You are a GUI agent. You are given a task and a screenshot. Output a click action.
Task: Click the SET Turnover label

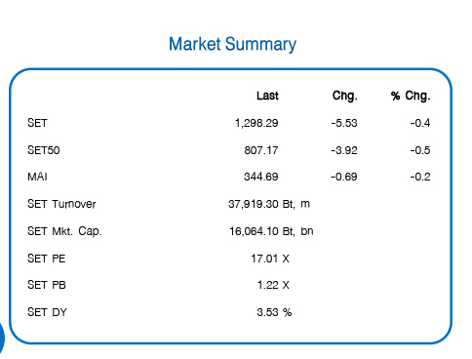click(x=61, y=204)
